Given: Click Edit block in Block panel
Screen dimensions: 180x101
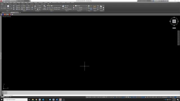Looking at the screenshot, I should click(66, 8).
